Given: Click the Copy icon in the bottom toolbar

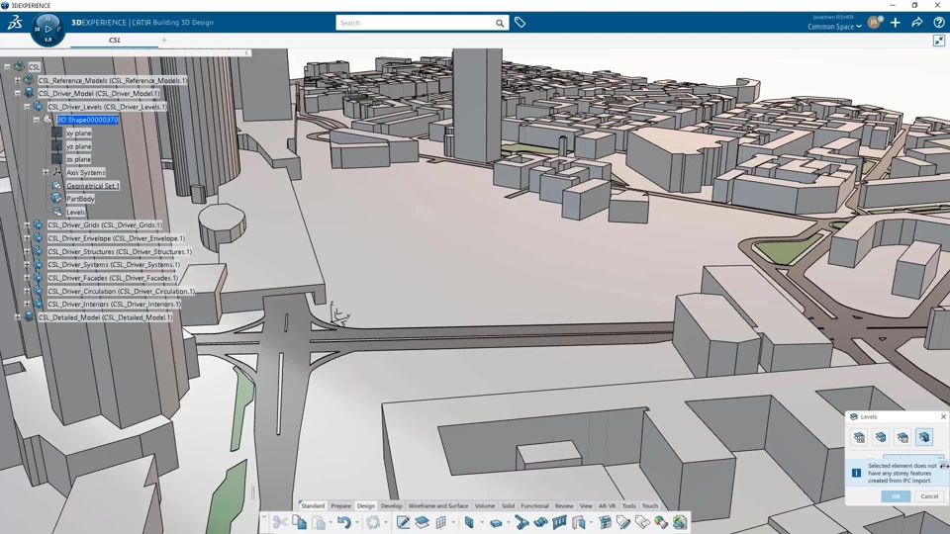Looking at the screenshot, I should [x=299, y=522].
